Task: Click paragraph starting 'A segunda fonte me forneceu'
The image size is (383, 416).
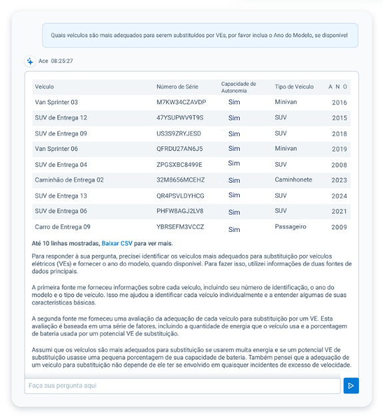Action: tap(189, 326)
